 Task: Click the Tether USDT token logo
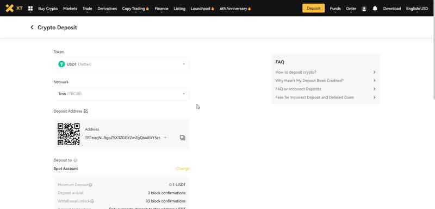61,64
